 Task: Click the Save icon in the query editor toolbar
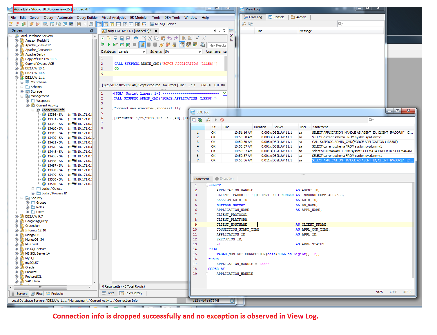(115, 38)
